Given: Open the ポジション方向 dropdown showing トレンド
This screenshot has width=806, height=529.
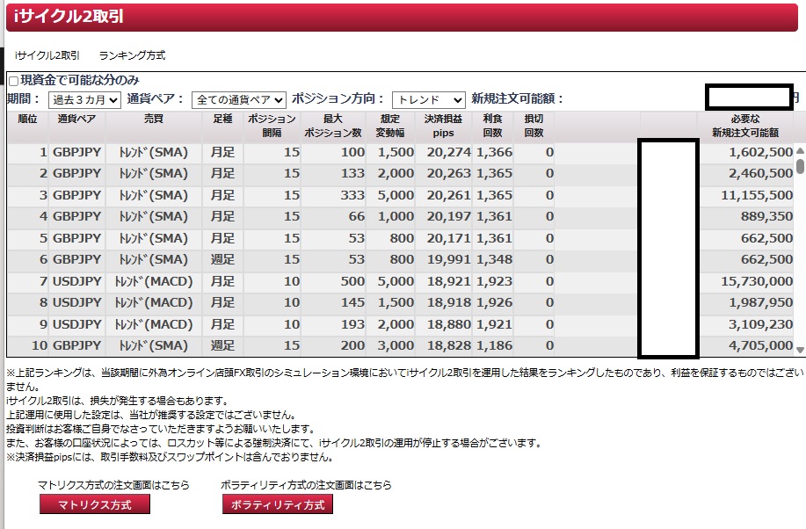Looking at the screenshot, I should pyautogui.click(x=428, y=99).
